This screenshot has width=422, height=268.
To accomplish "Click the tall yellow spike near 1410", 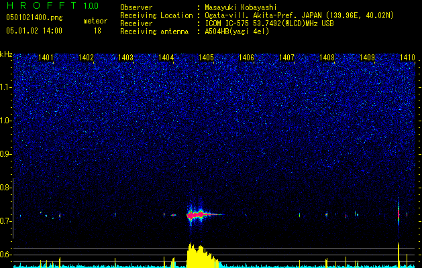I will pos(399,255).
